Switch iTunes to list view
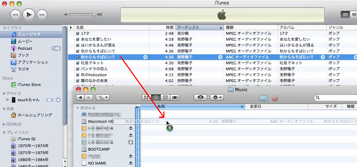The height and width of the screenshot is (167, 357). point(345,15)
